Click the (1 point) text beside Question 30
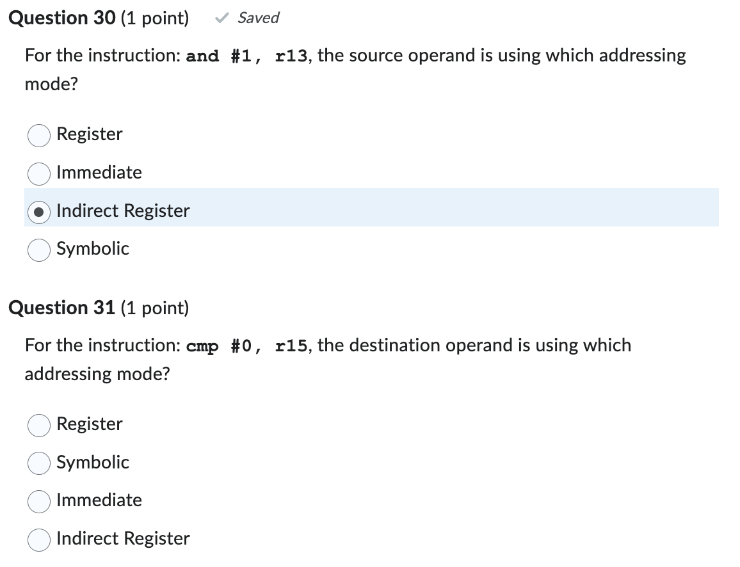740x567 pixels. point(156,18)
